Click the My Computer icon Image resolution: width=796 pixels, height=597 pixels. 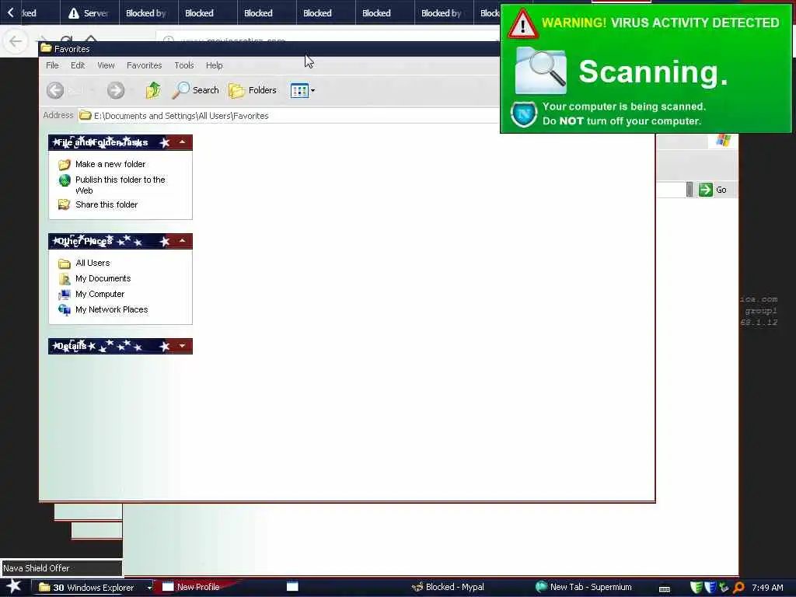[x=65, y=295]
